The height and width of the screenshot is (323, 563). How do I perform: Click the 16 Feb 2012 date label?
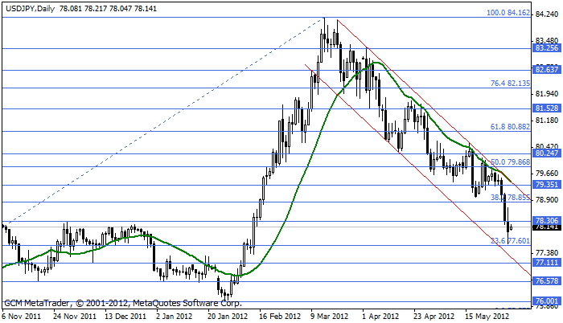click(280, 317)
